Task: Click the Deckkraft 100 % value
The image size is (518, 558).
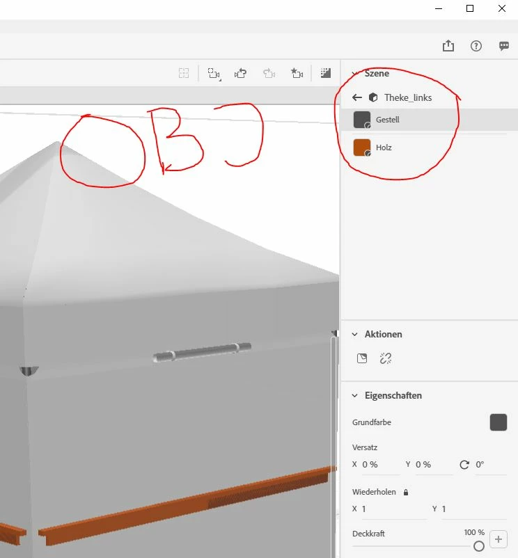Action: 474,532
